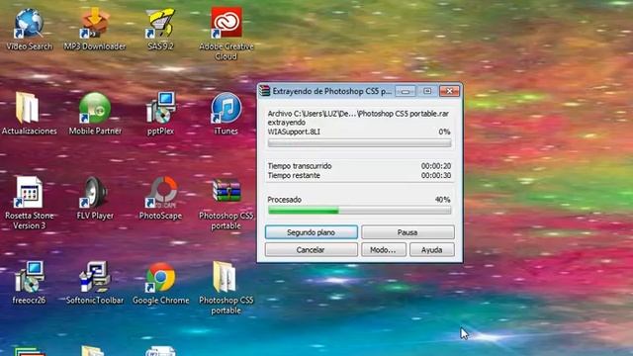Screen dimensions: 633x356
Task: Click the Tiempo restante label
Action: (x=294, y=176)
